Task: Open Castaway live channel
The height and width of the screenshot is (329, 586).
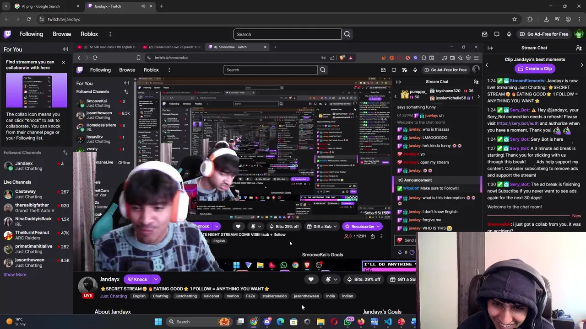Action: coord(36,194)
